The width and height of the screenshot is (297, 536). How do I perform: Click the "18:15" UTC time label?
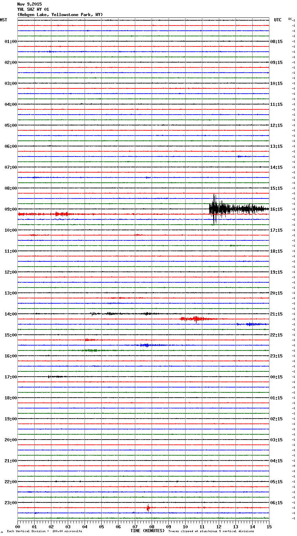276,251
